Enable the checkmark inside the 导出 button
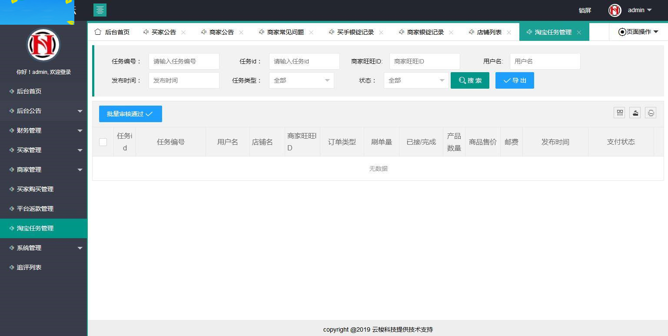Image resolution: width=668 pixels, height=336 pixels. (507, 80)
